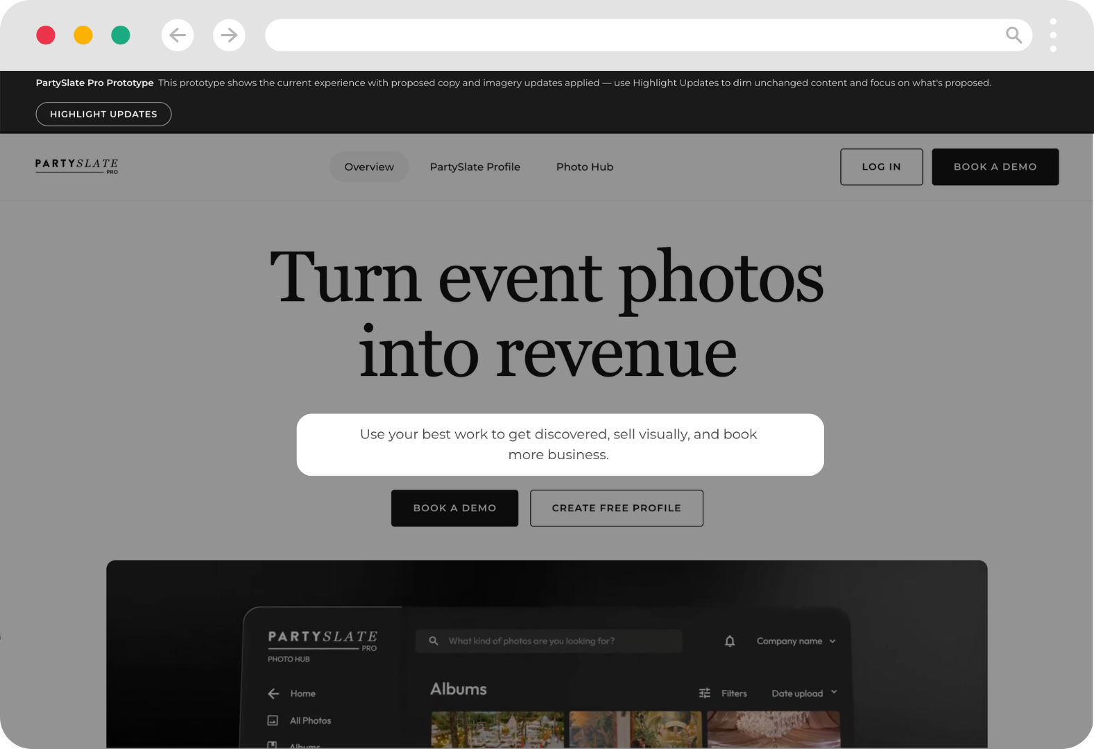This screenshot has height=749, width=1094.
Task: Click the photo search field in Photo Hub
Action: point(549,641)
